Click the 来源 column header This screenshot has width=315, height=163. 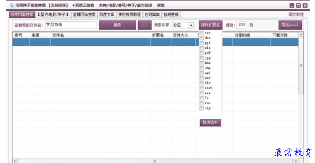coord(40,35)
